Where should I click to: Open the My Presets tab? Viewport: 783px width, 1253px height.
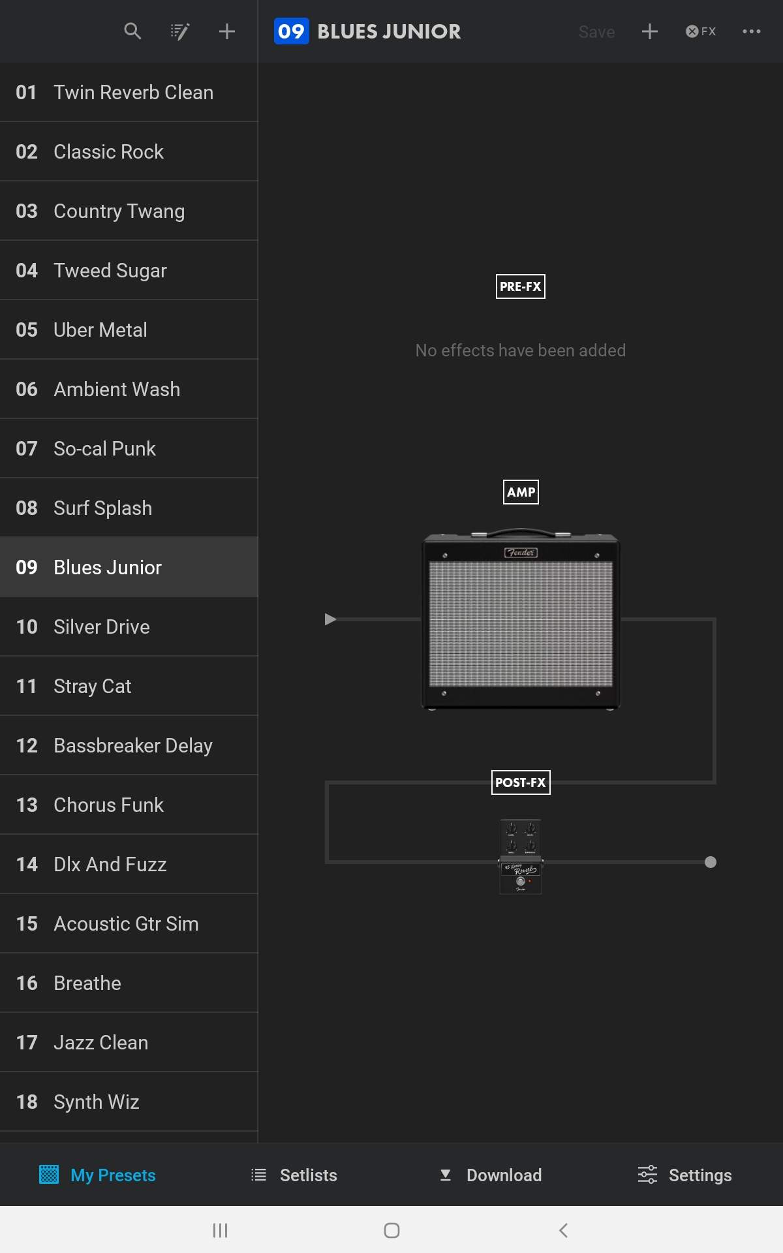(97, 1175)
